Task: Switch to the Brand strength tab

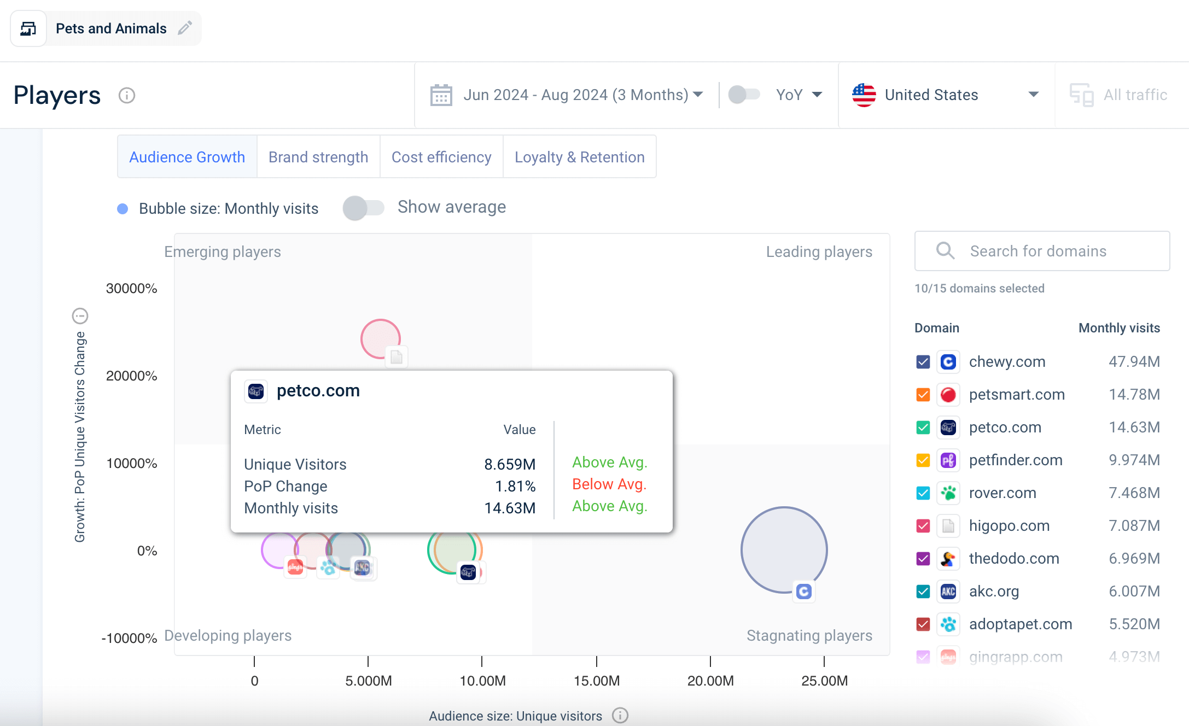Action: (318, 157)
